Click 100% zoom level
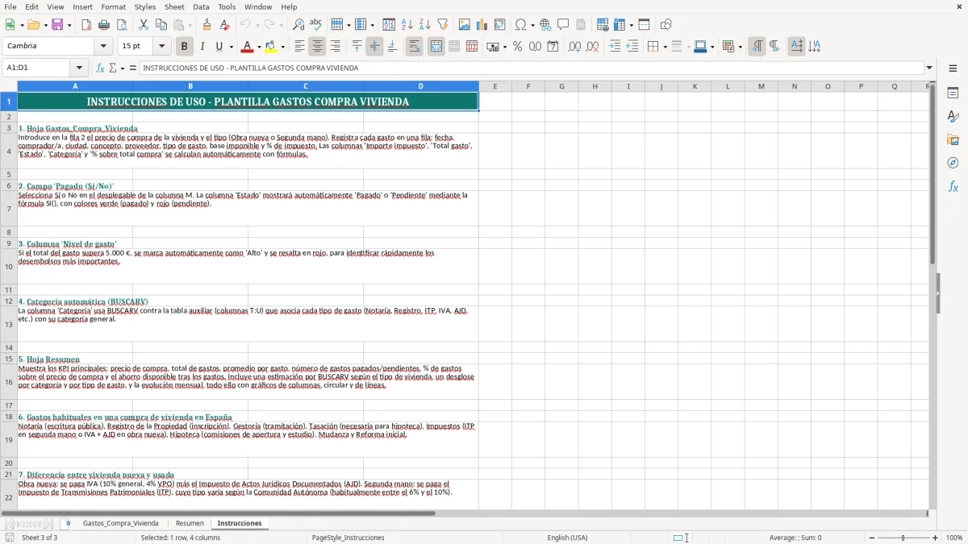 (954, 538)
